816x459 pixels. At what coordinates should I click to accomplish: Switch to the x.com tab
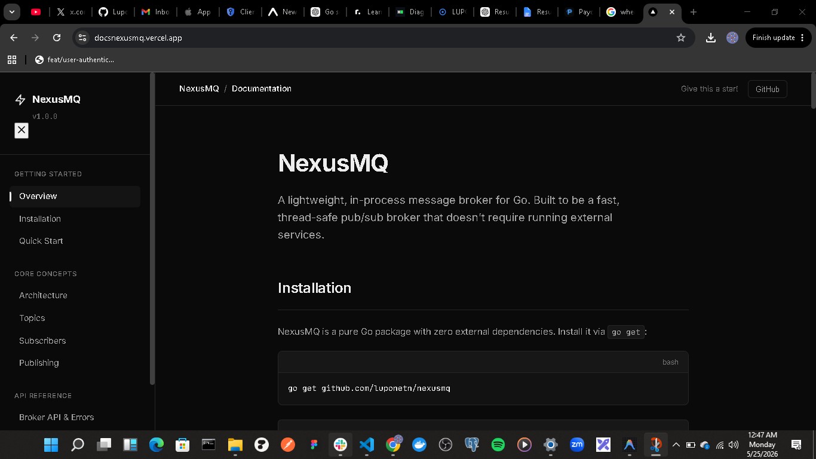[x=70, y=12]
